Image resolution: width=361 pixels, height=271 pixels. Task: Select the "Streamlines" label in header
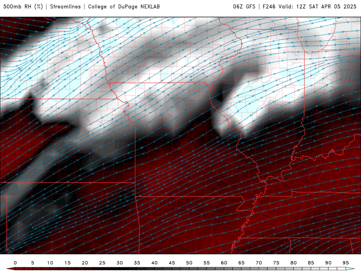pos(65,6)
